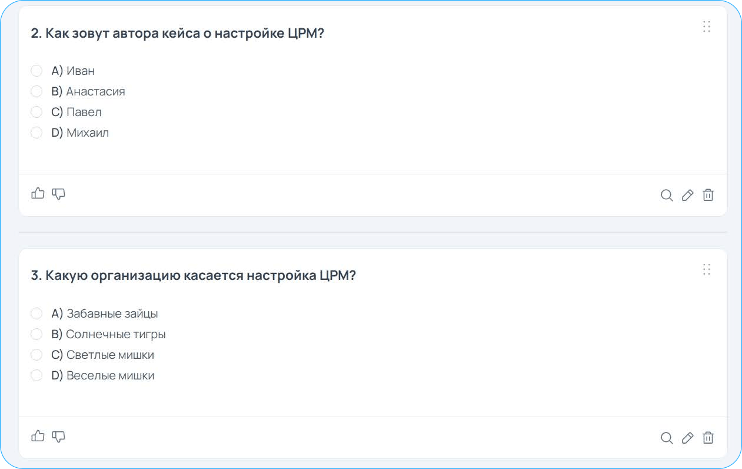
Task: Delete question 3 using the trash icon
Action: (x=708, y=438)
